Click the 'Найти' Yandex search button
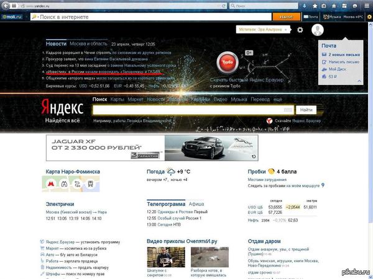The width and height of the screenshot is (373, 279). [305, 109]
